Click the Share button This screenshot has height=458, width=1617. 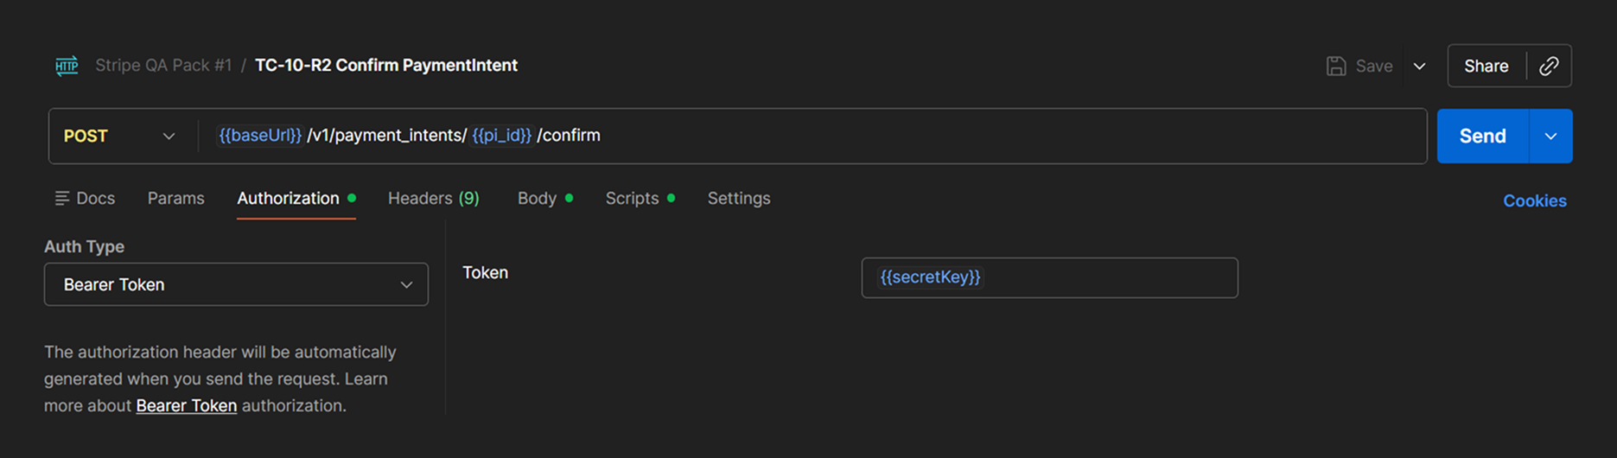pyautogui.click(x=1486, y=66)
